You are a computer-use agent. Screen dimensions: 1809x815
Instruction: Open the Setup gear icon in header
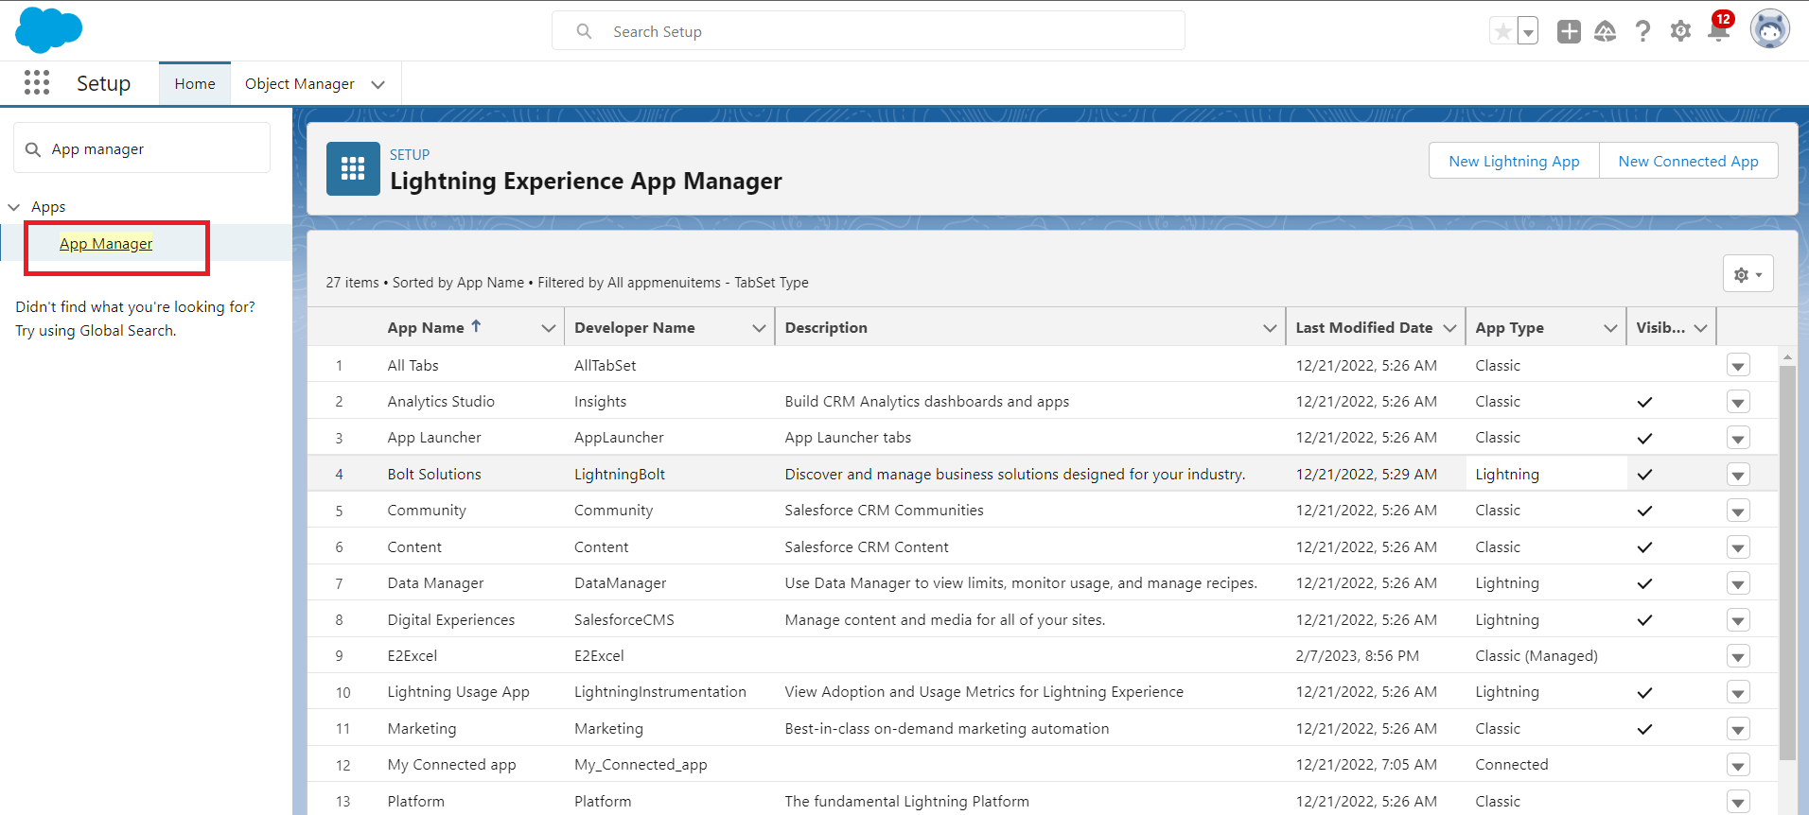point(1680,31)
